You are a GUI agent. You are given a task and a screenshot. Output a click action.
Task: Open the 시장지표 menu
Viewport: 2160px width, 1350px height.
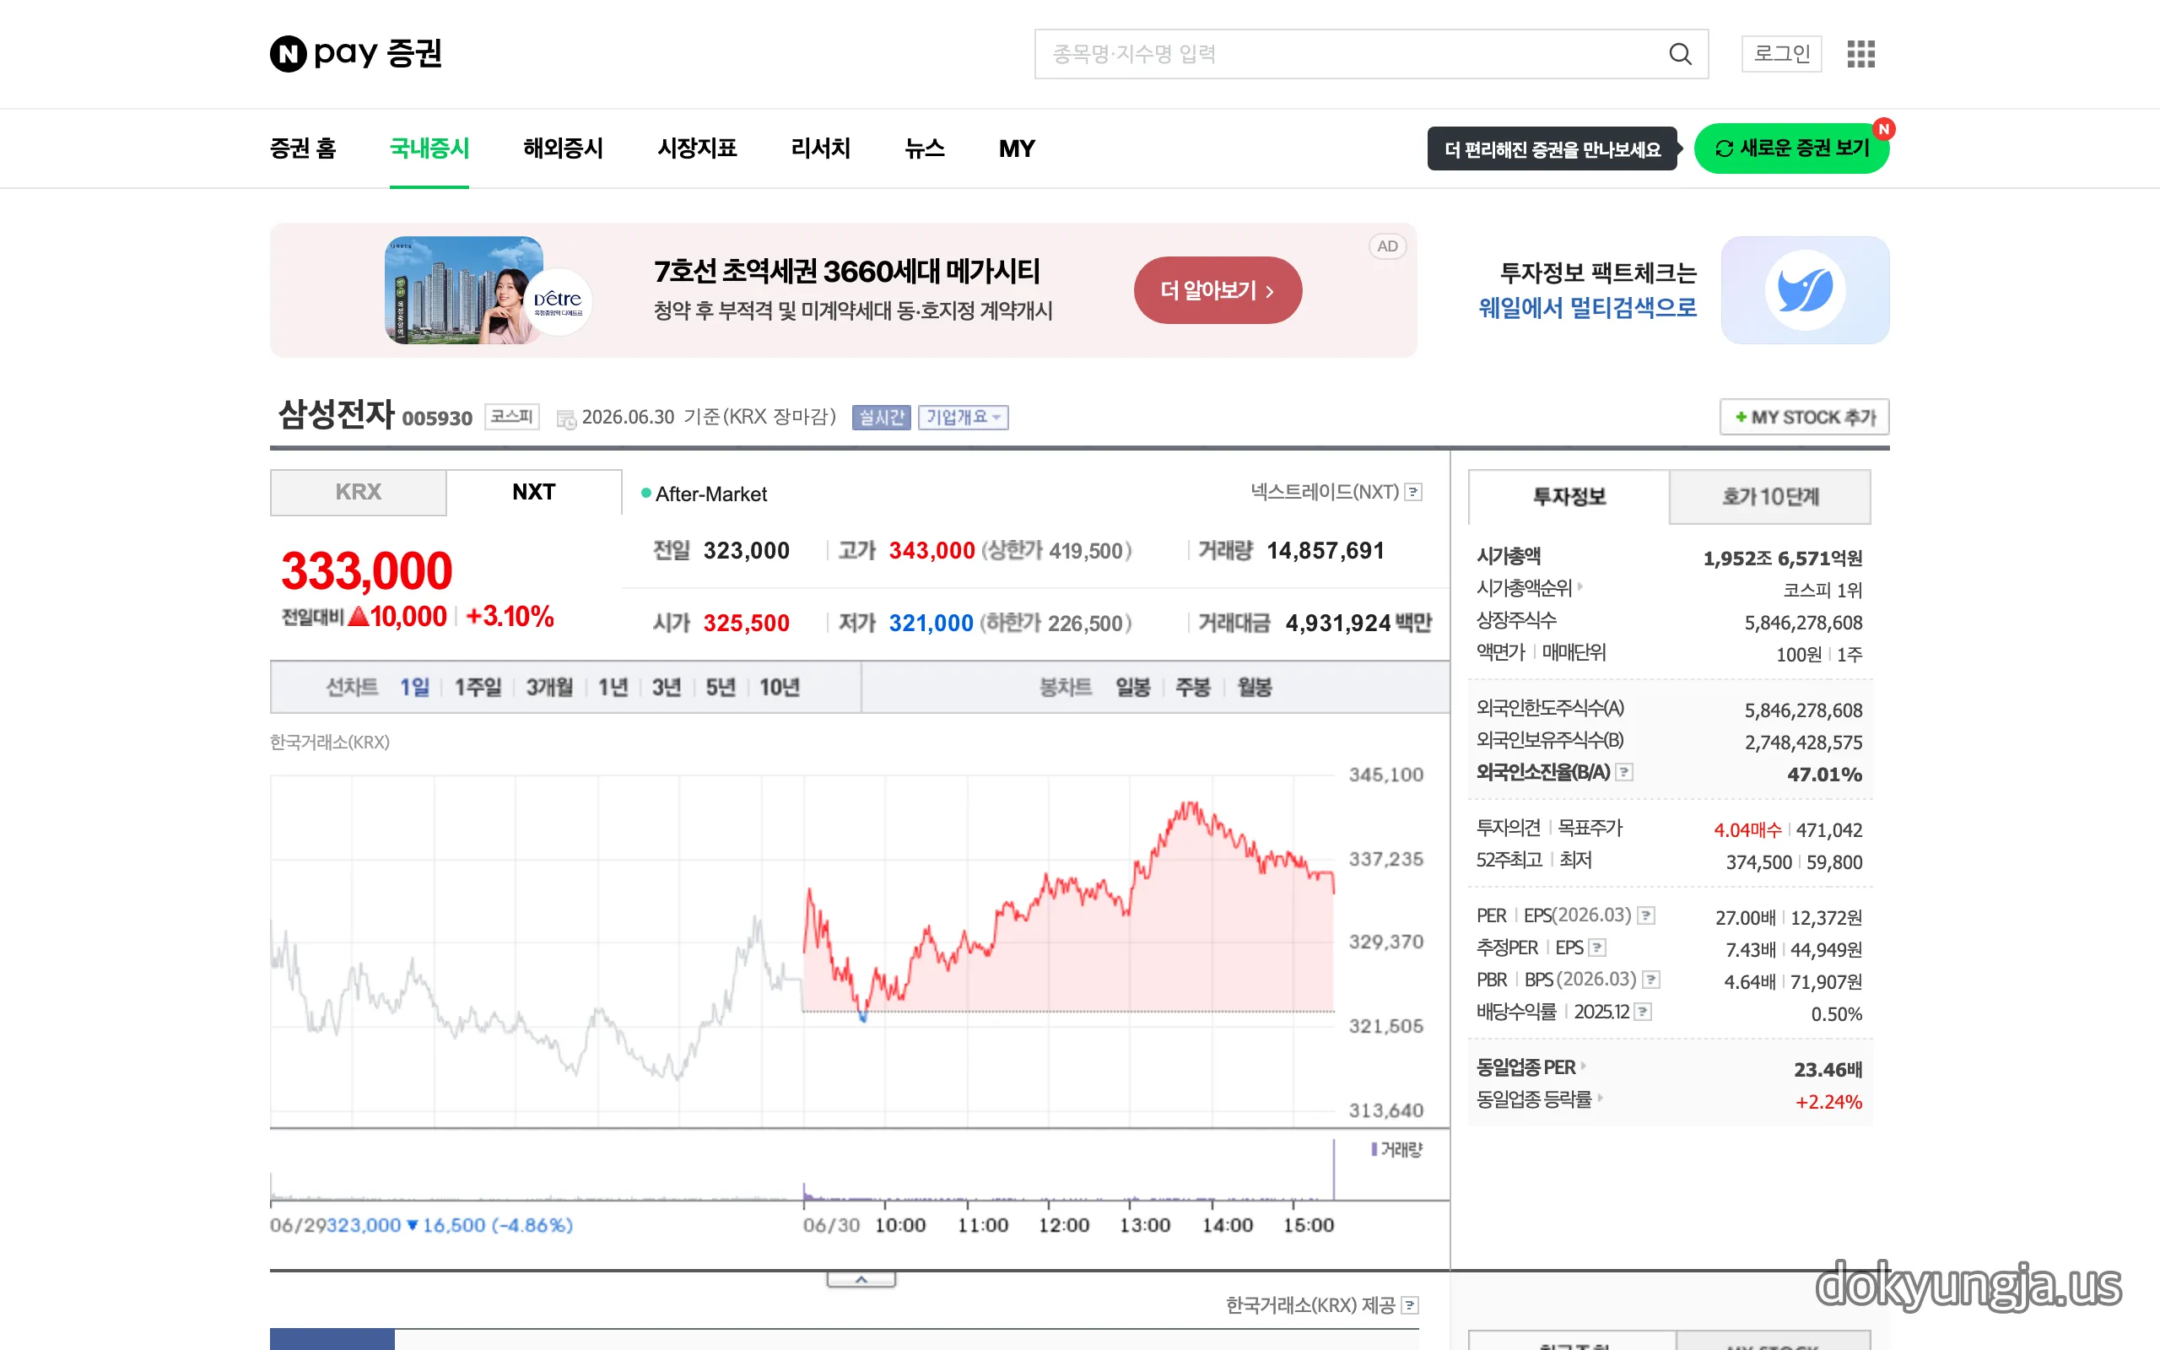pyautogui.click(x=697, y=148)
